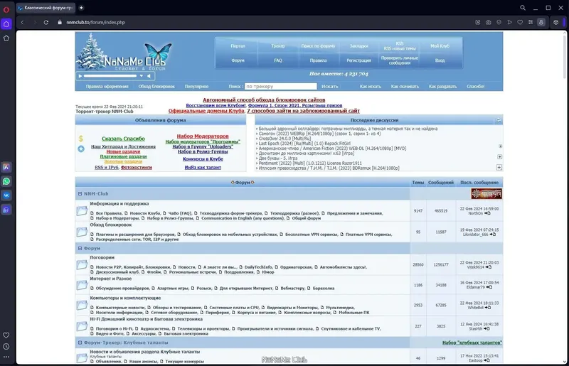The image size is (569, 366).
Task: Open sidebar history clock icon
Action: pyautogui.click(x=6, y=346)
